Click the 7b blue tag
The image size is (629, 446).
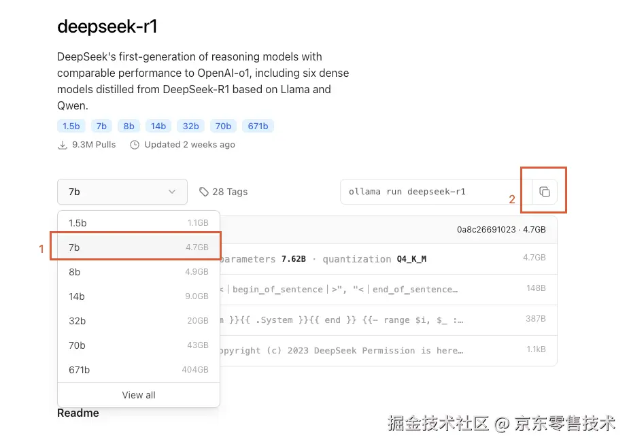coord(101,126)
